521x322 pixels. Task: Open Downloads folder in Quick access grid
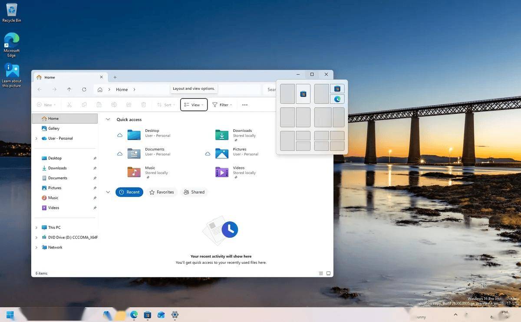click(236, 135)
